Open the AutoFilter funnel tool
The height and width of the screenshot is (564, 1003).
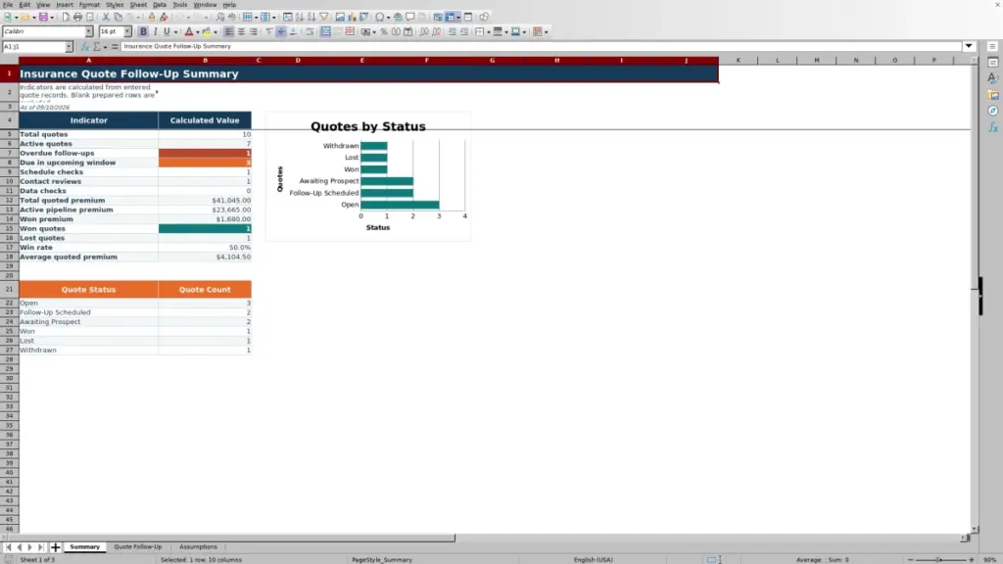[x=324, y=18]
